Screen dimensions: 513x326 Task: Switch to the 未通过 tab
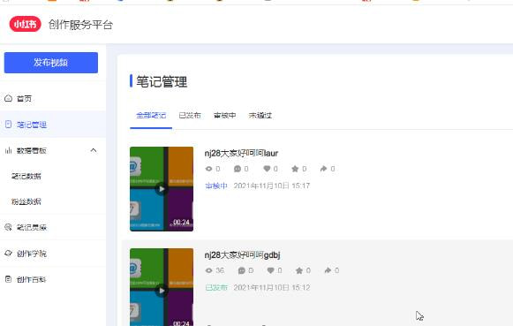pos(260,115)
